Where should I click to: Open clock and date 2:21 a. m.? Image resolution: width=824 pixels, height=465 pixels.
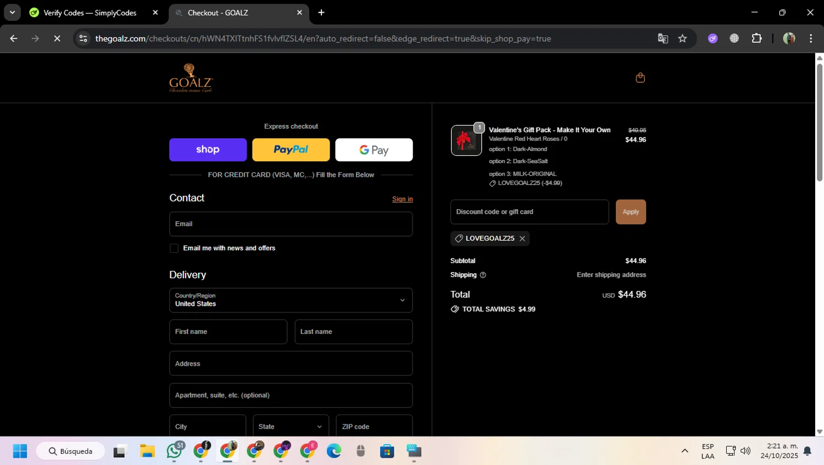point(779,451)
